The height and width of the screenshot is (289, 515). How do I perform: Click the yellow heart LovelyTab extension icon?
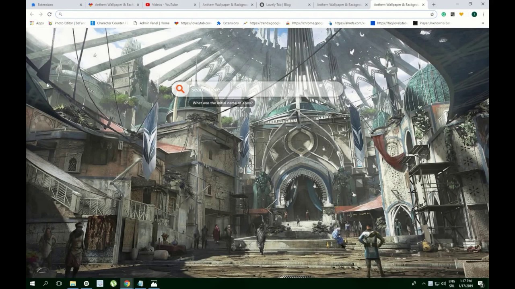(x=461, y=14)
